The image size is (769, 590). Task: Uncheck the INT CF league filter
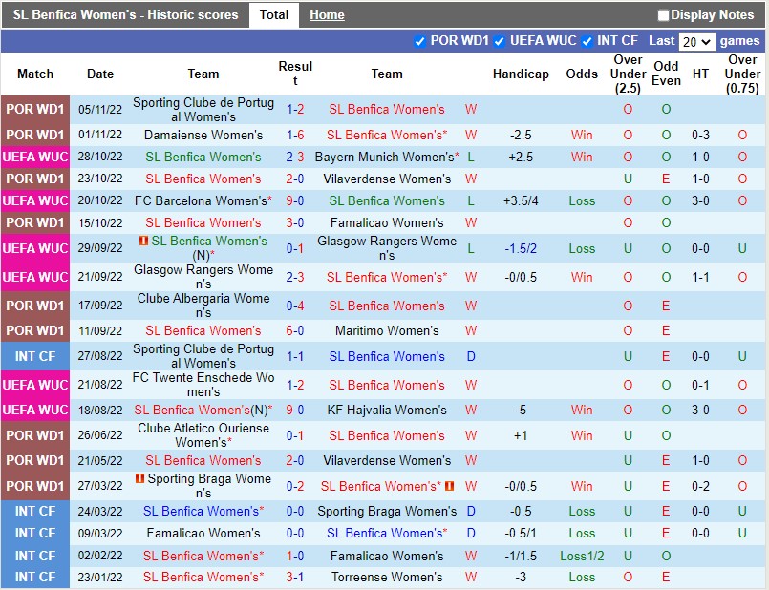[587, 41]
